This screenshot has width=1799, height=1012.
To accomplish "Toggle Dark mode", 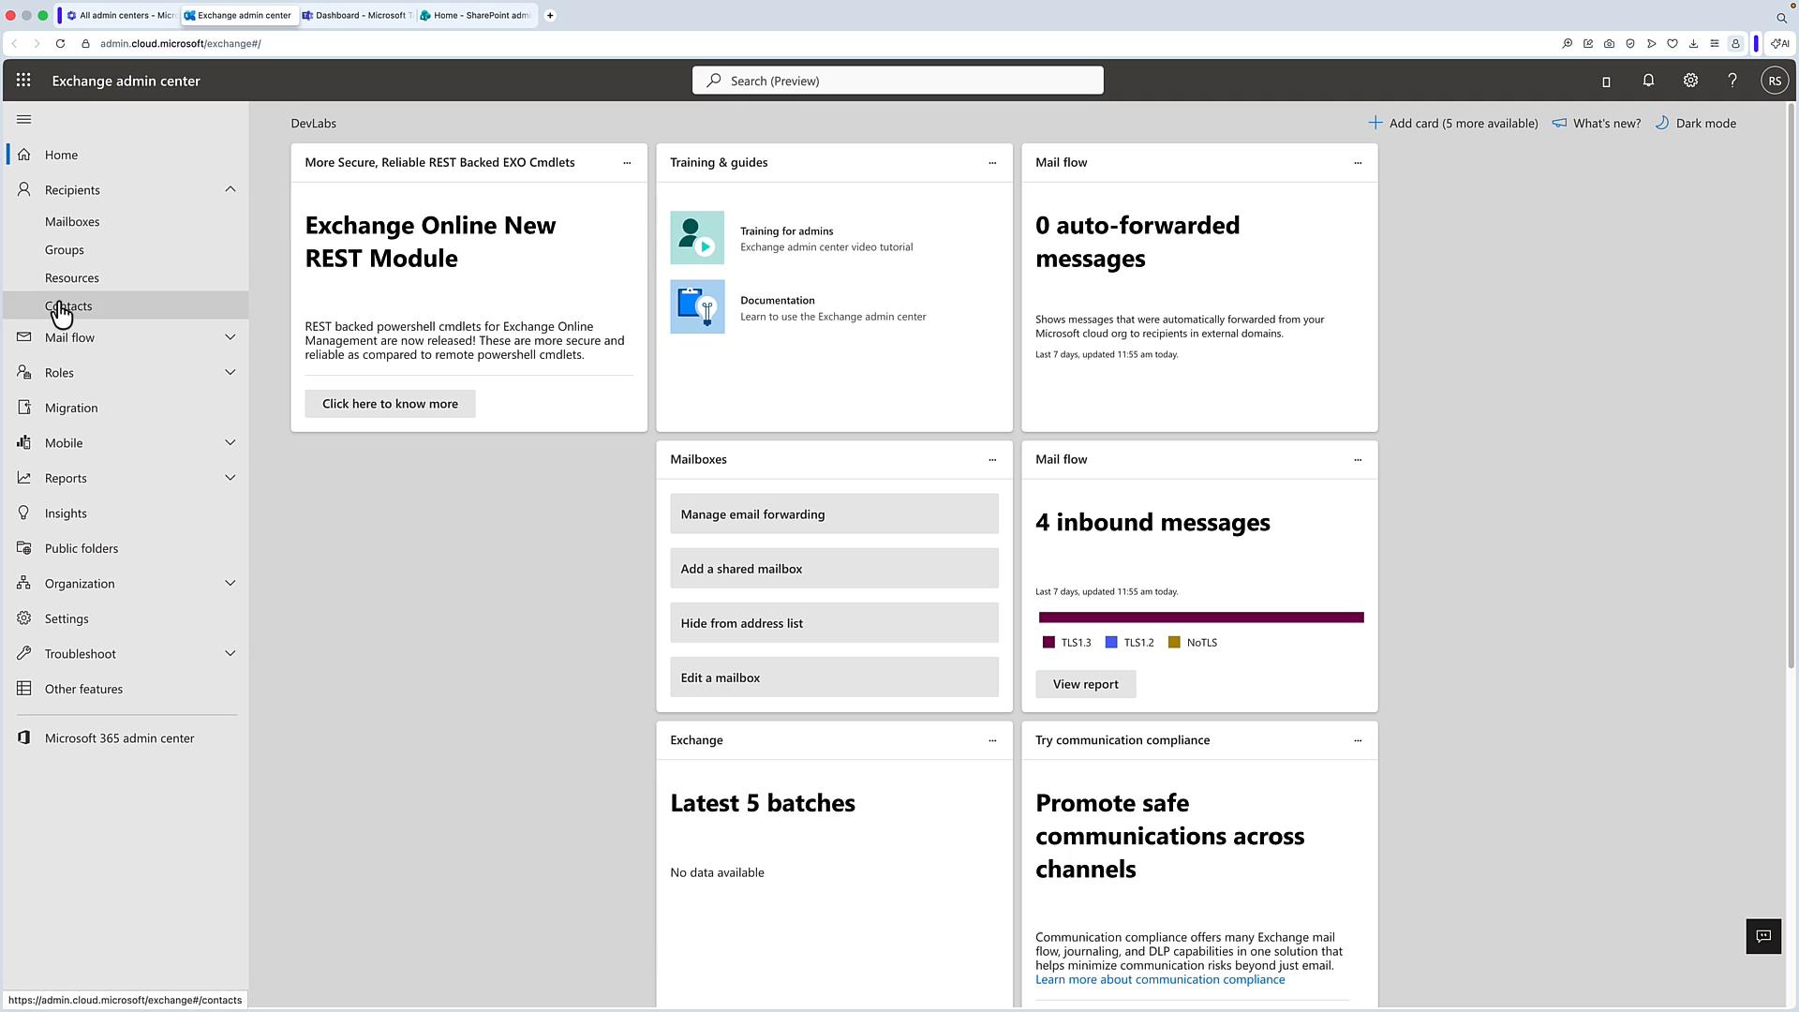I will (x=1696, y=123).
